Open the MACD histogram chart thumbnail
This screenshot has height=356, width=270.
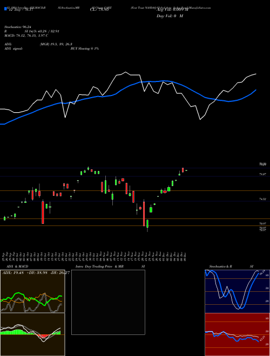pos(32,334)
